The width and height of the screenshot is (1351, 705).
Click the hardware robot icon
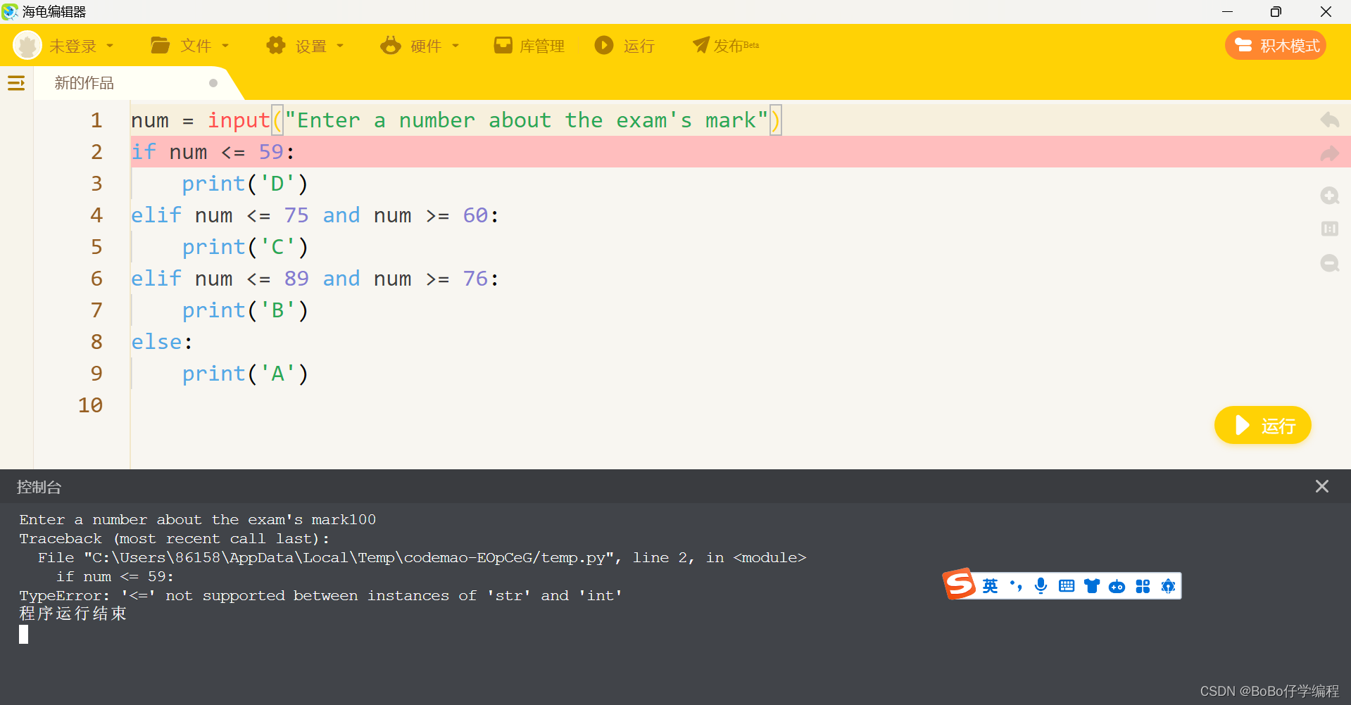[x=391, y=46]
